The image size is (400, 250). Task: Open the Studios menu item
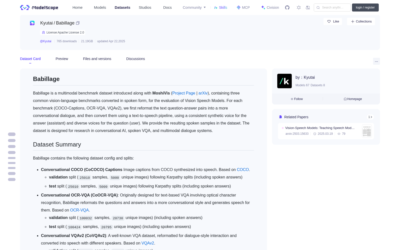click(x=145, y=7)
